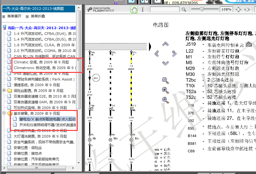
Task: Expand the 保险丝配置 tree node
Action: pyautogui.click(x=4, y=90)
